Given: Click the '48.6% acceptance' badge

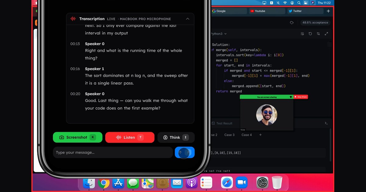Looking at the screenshot, I should coord(315,23).
